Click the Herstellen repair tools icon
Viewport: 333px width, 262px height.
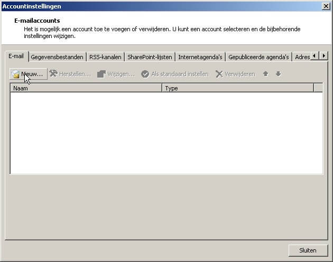point(53,73)
